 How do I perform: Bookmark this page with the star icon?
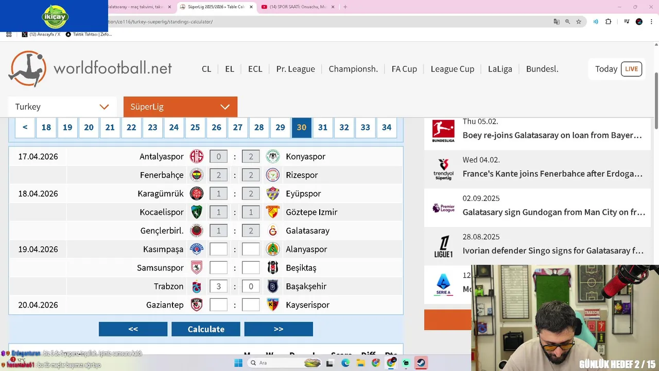tap(579, 22)
